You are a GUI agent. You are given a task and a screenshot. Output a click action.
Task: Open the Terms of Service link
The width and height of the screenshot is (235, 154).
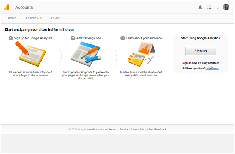(119, 129)
